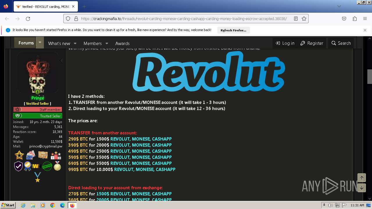Open the Prince user profile name

[x=37, y=98]
